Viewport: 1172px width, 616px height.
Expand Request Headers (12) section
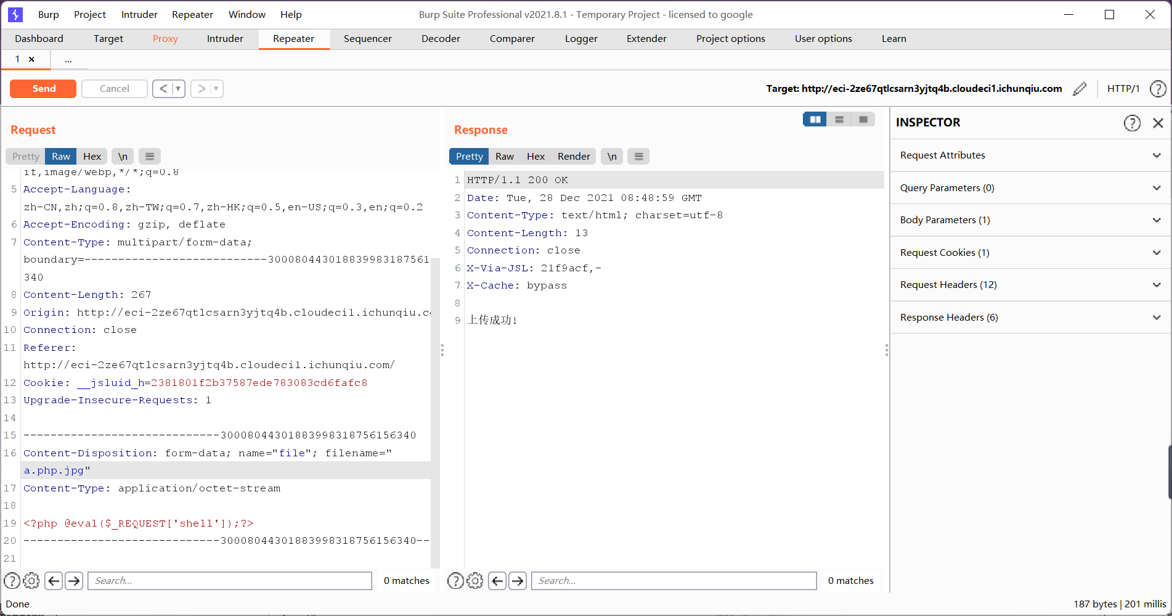pos(1030,285)
